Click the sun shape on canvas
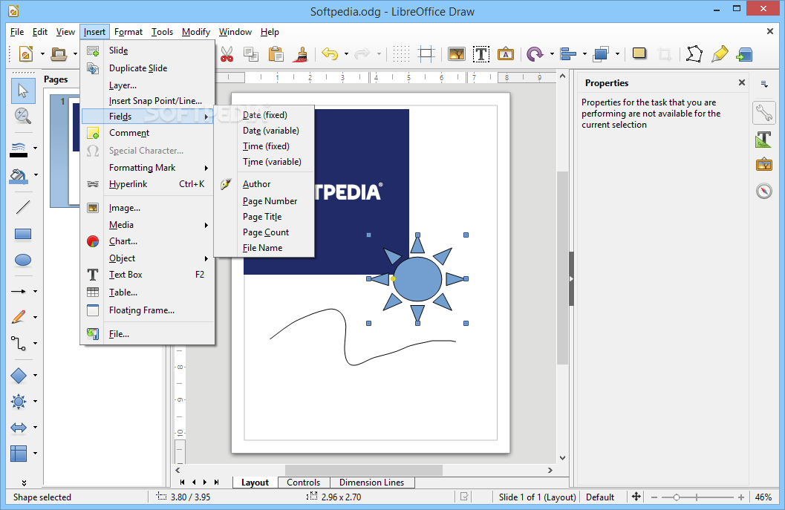 (x=417, y=279)
